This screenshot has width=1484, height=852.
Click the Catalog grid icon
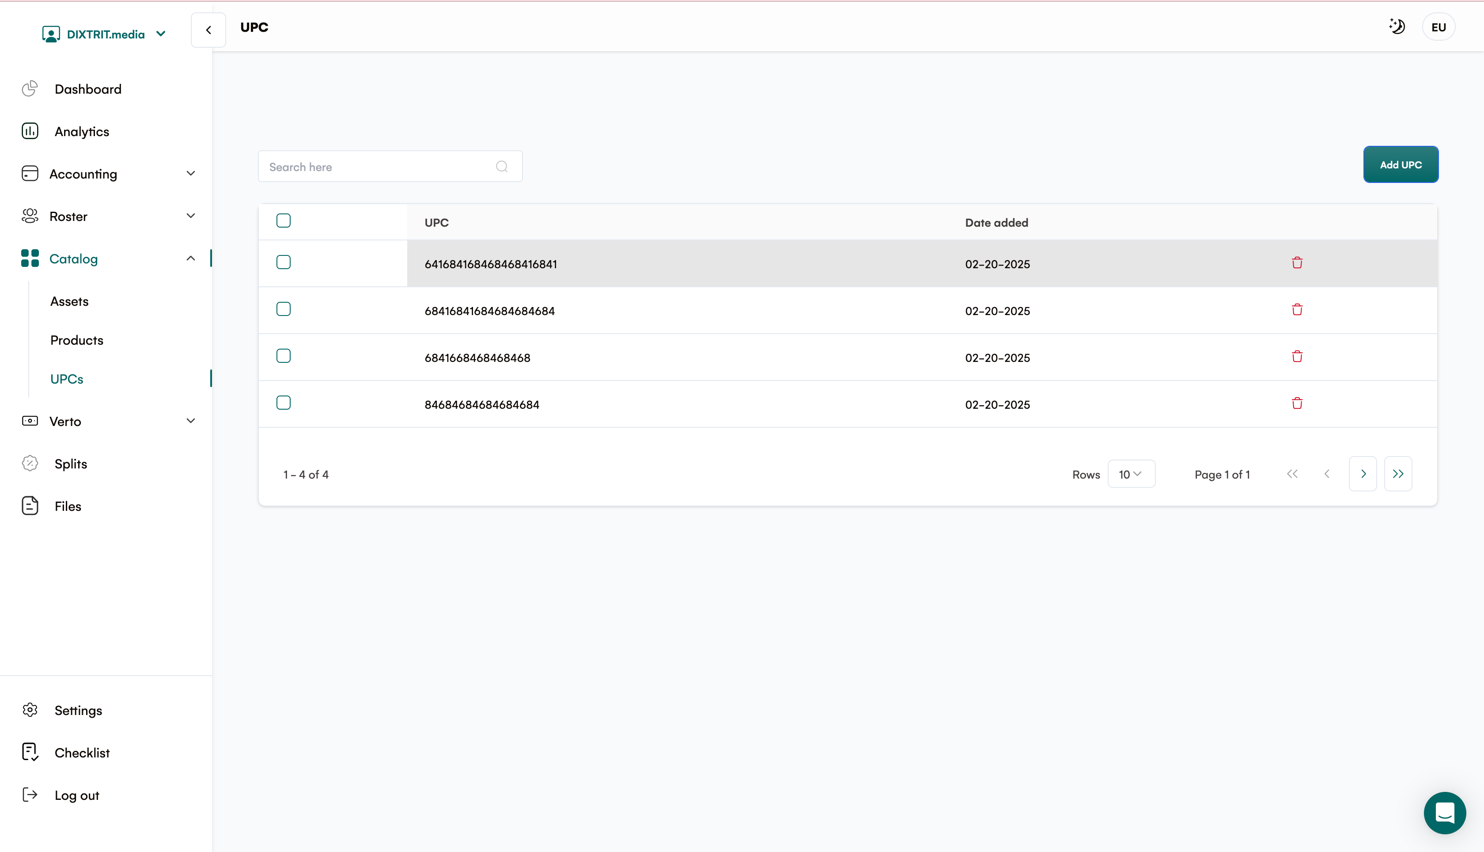tap(30, 258)
